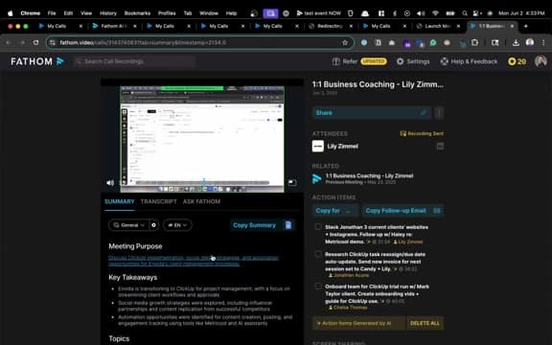Image resolution: width=552 pixels, height=345 pixels.
Task: Click the 'Search Call Recordings' field
Action: [x=134, y=61]
